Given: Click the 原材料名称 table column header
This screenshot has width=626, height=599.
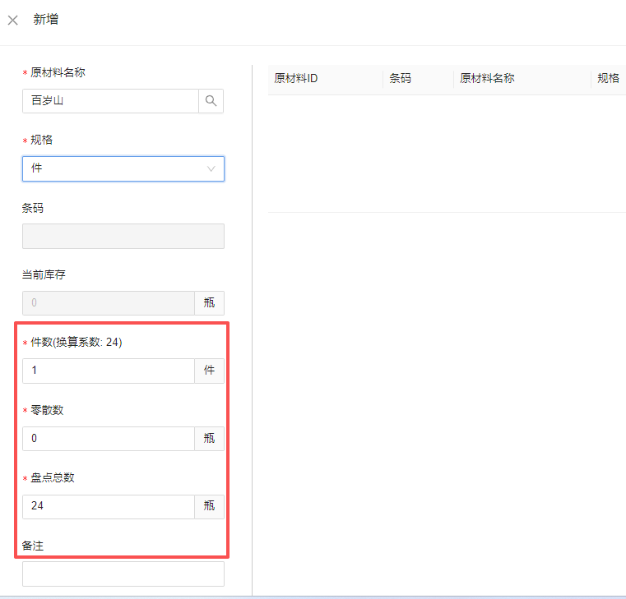Looking at the screenshot, I should coord(487,79).
